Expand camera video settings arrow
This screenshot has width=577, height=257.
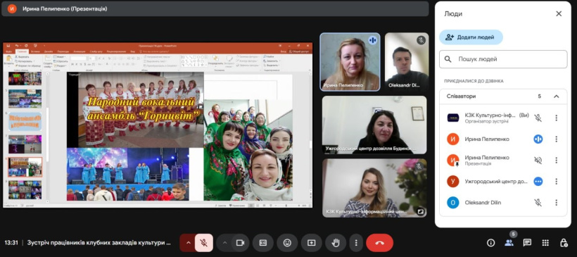tap(224, 243)
